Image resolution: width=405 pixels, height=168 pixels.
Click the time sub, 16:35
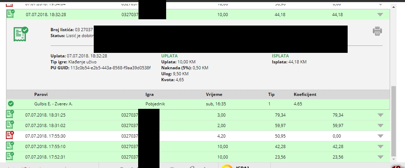pyautogui.click(x=216, y=104)
